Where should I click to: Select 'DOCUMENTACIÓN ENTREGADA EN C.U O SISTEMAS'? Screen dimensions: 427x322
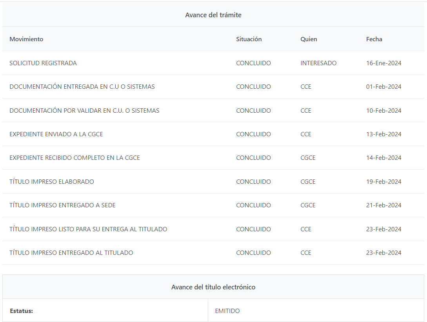(x=82, y=87)
